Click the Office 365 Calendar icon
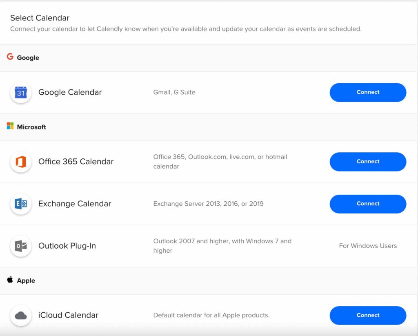Viewport: 418px width, 336px height. click(x=21, y=162)
